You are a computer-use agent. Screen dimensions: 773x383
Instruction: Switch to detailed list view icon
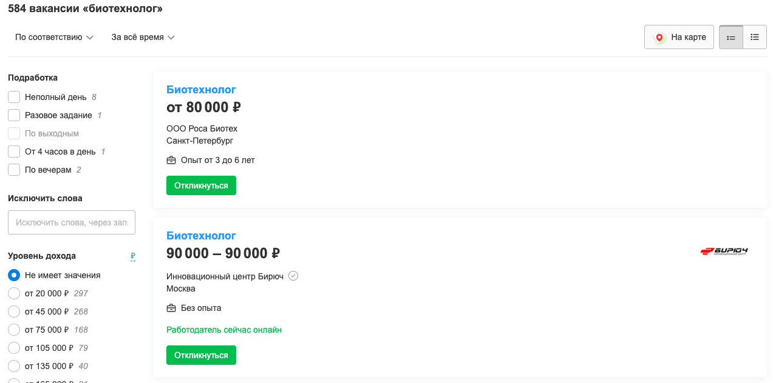pos(731,37)
